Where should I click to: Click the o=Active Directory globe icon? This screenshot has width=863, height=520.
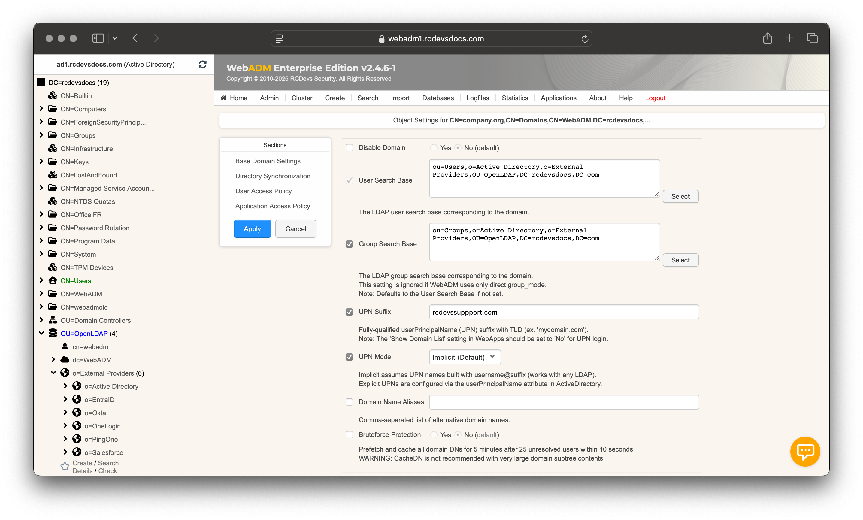tap(77, 386)
